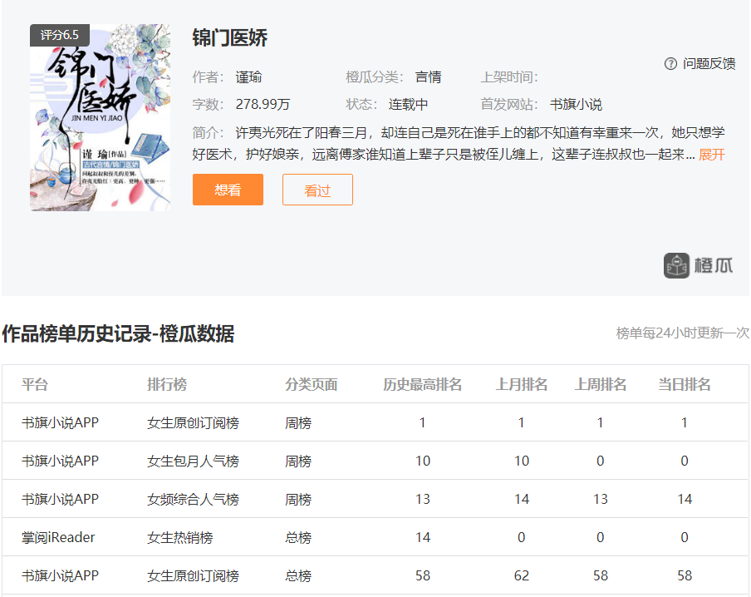Click the word count 278.99万

coord(263,105)
